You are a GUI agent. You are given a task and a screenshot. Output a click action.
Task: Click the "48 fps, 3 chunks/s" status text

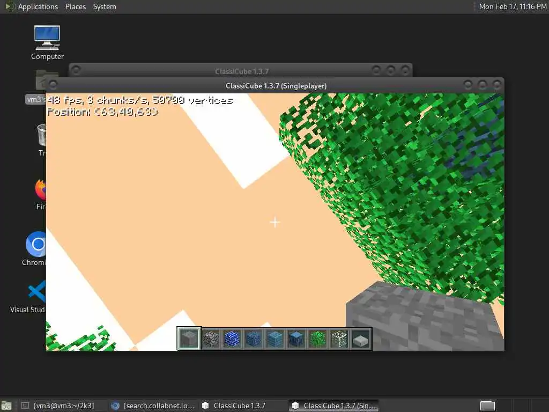140,100
